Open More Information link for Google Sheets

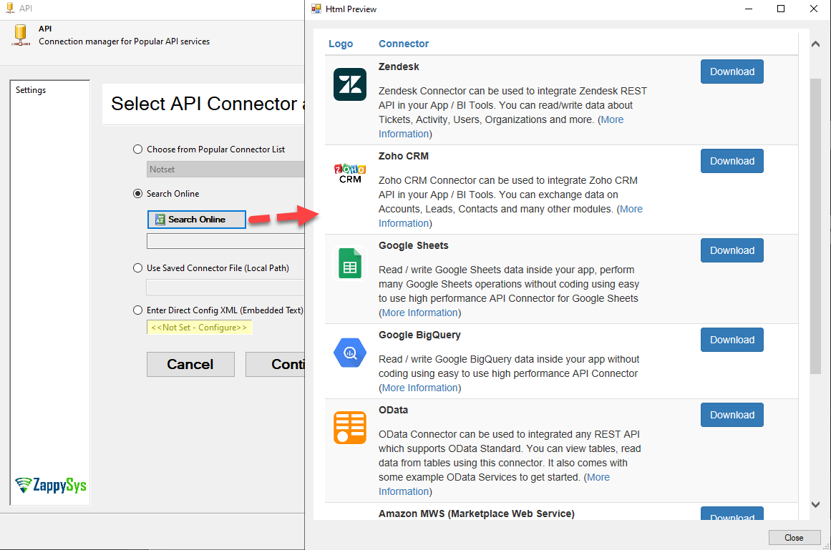419,313
